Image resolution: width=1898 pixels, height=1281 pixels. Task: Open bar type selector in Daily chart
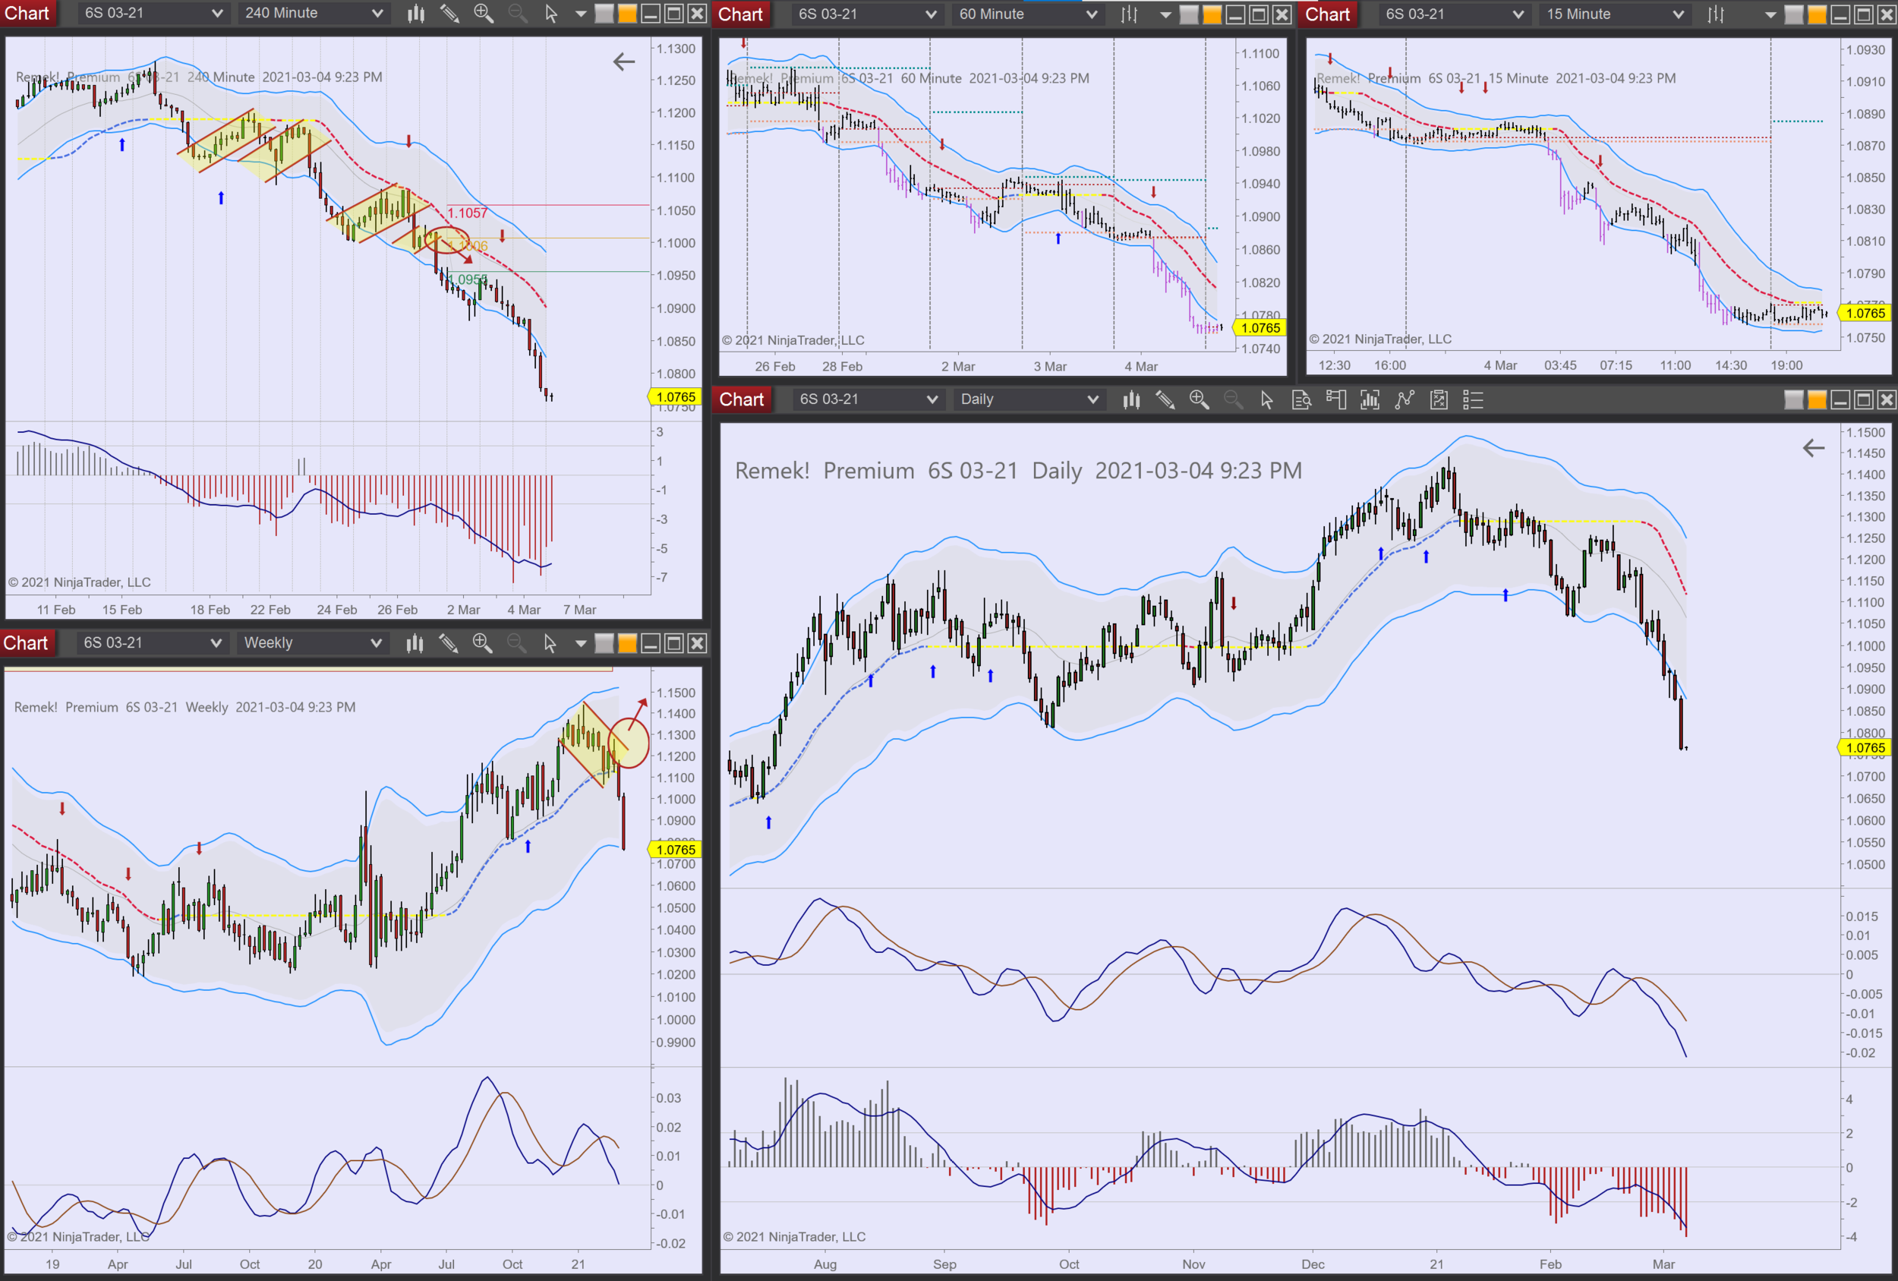click(1131, 399)
